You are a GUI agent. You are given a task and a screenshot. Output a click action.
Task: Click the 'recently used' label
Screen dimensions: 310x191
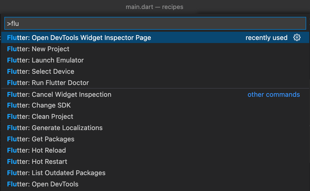[x=266, y=38]
